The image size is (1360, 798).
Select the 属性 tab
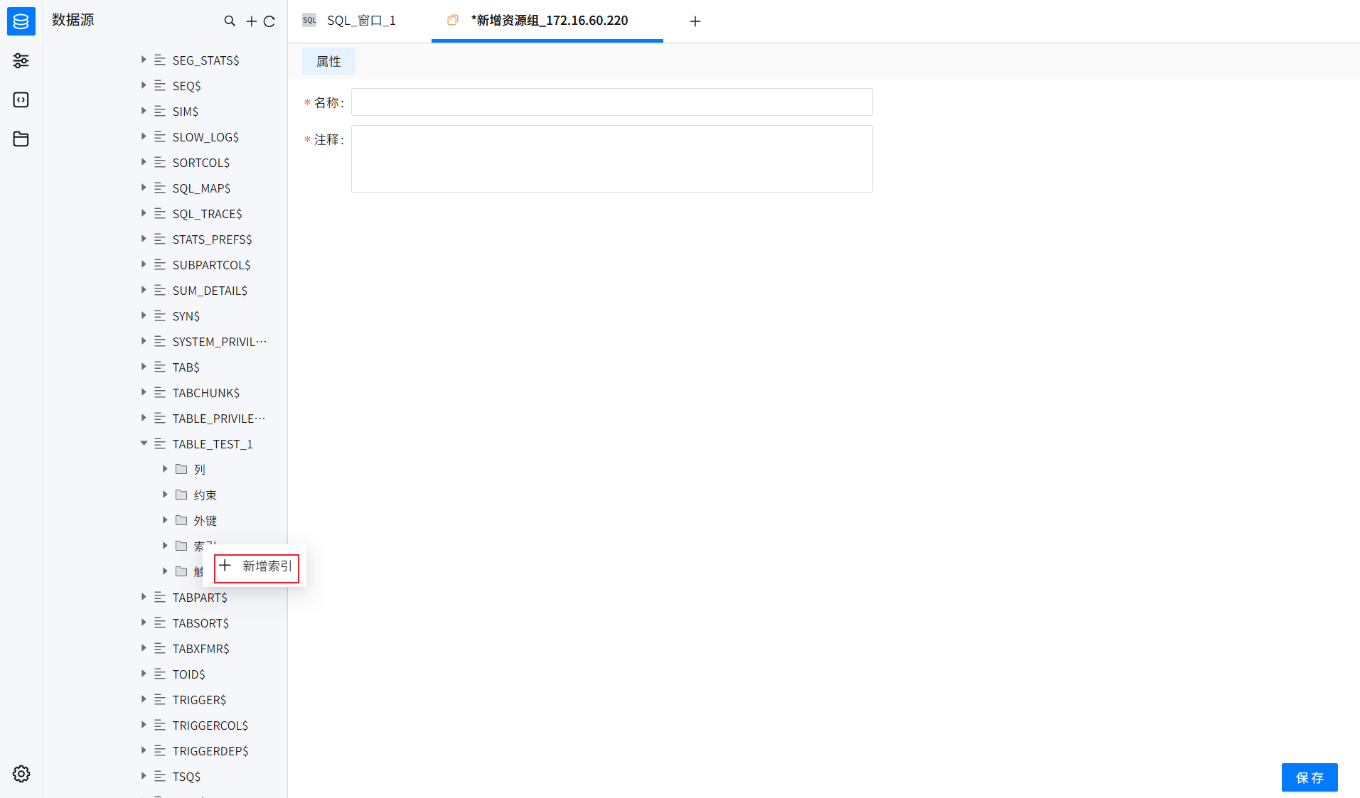[328, 62]
